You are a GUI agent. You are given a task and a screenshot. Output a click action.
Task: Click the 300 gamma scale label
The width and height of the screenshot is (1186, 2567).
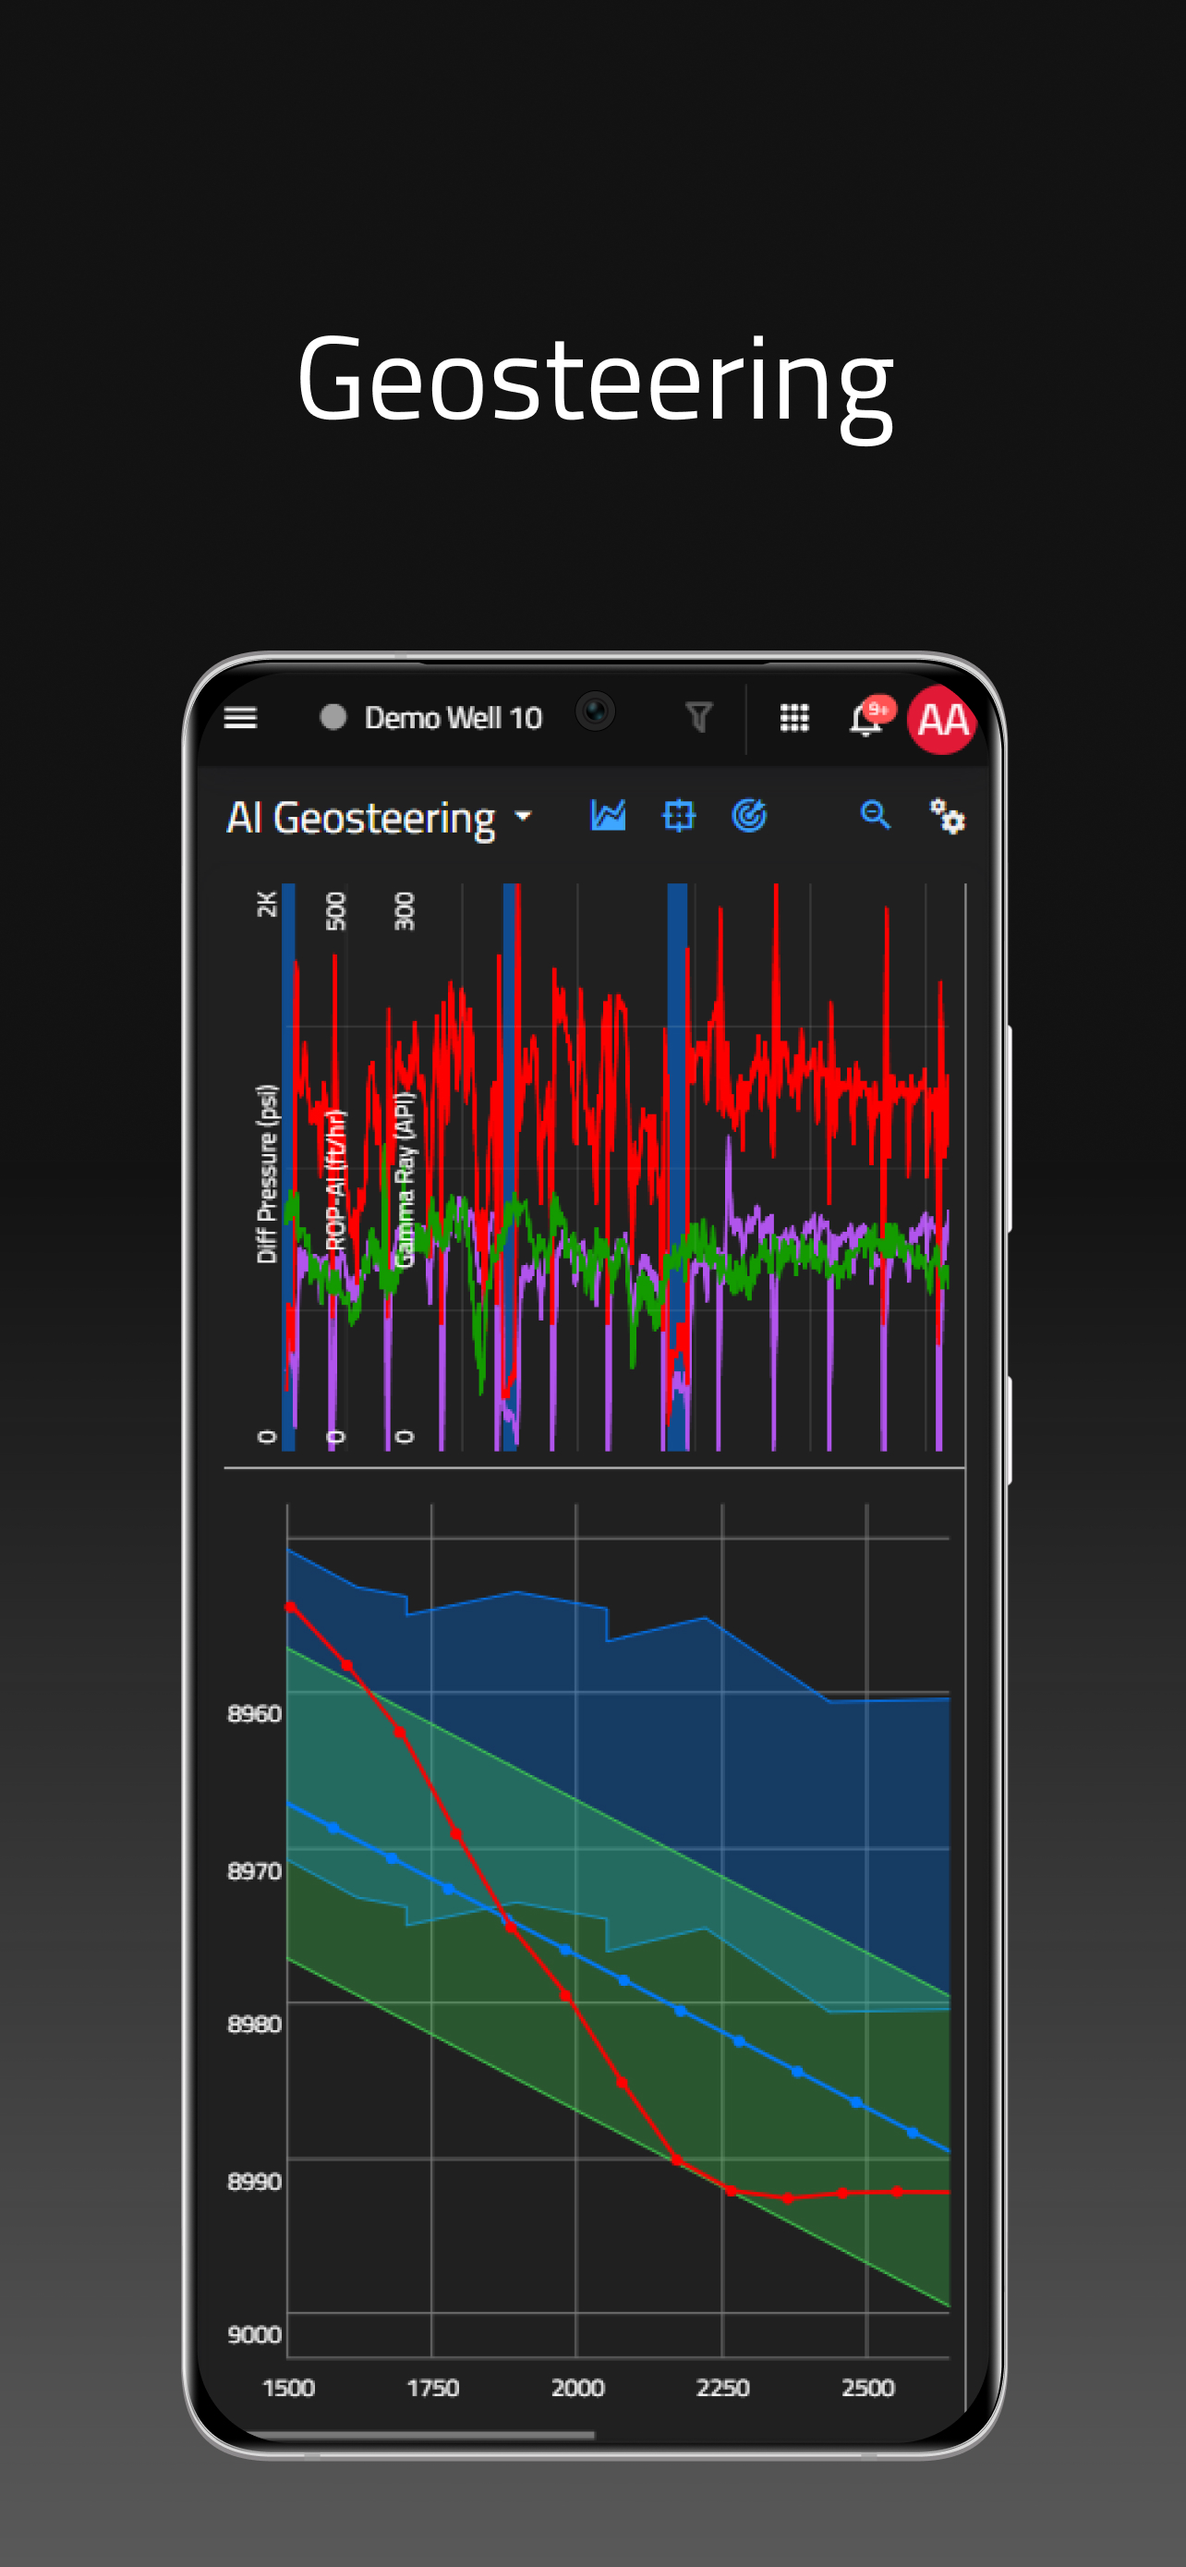pyautogui.click(x=404, y=911)
